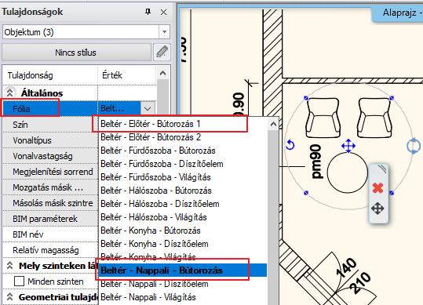Image resolution: width=423 pixels, height=305 pixels.
Task: Select the Vonaltípus property row
Action: pos(50,140)
